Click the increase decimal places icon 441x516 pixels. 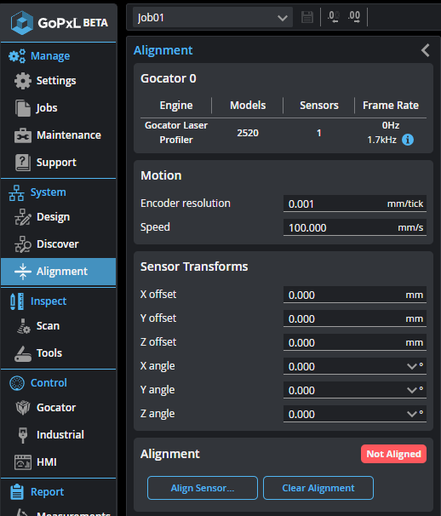coord(354,17)
